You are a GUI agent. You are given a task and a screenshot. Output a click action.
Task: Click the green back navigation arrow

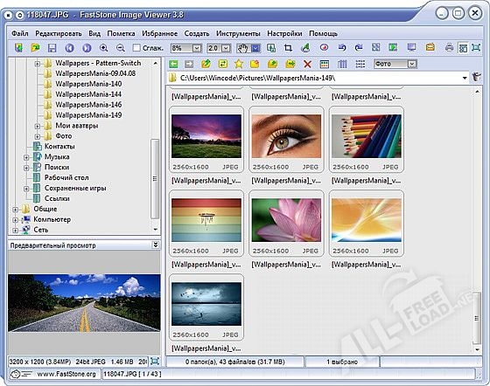point(173,65)
